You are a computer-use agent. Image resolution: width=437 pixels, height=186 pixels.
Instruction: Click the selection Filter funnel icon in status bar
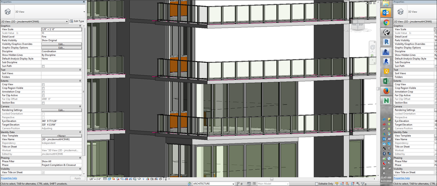364,184
